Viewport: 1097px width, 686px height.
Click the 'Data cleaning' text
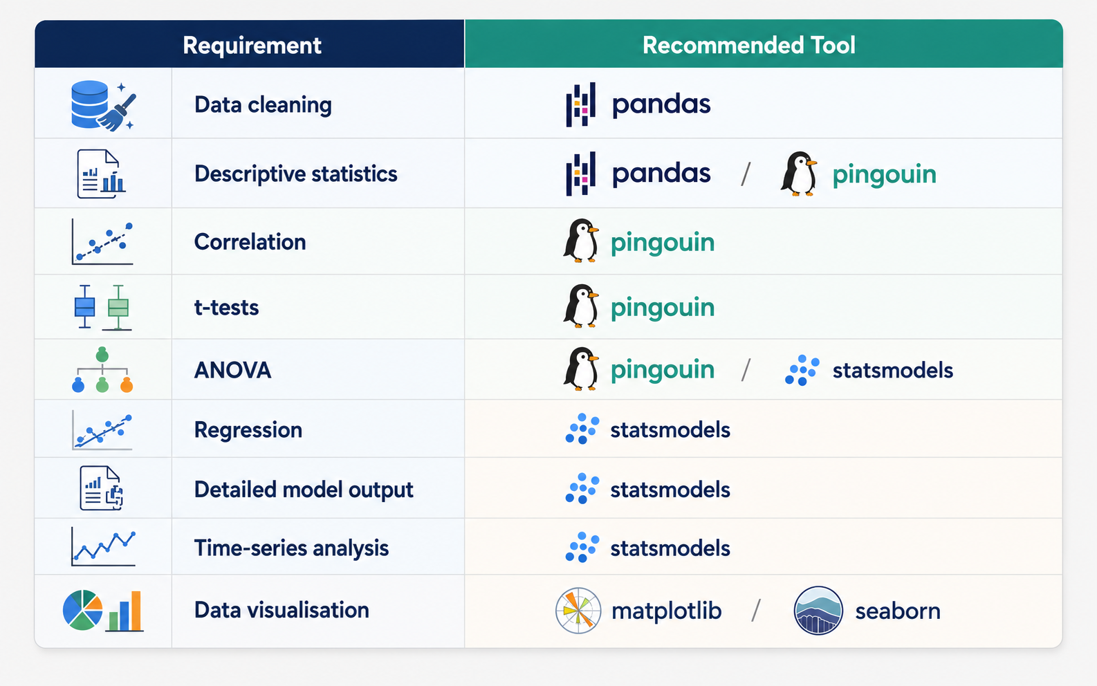pyautogui.click(x=263, y=105)
